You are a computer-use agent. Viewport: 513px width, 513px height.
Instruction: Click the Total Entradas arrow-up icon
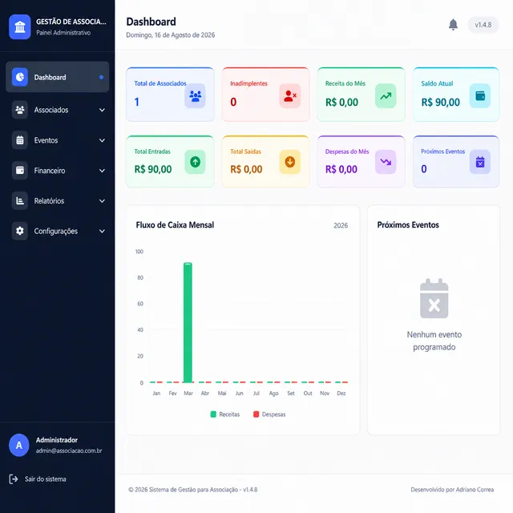pos(195,162)
